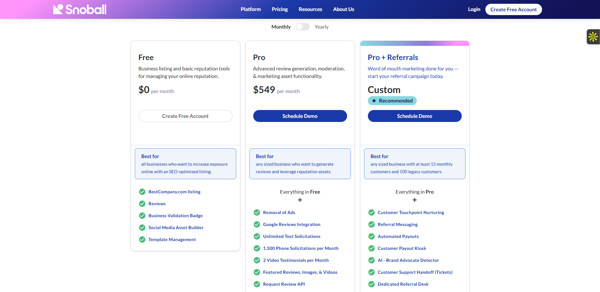The height and width of the screenshot is (292, 600).
Task: Select the Monthly billing label
Action: pyautogui.click(x=281, y=27)
